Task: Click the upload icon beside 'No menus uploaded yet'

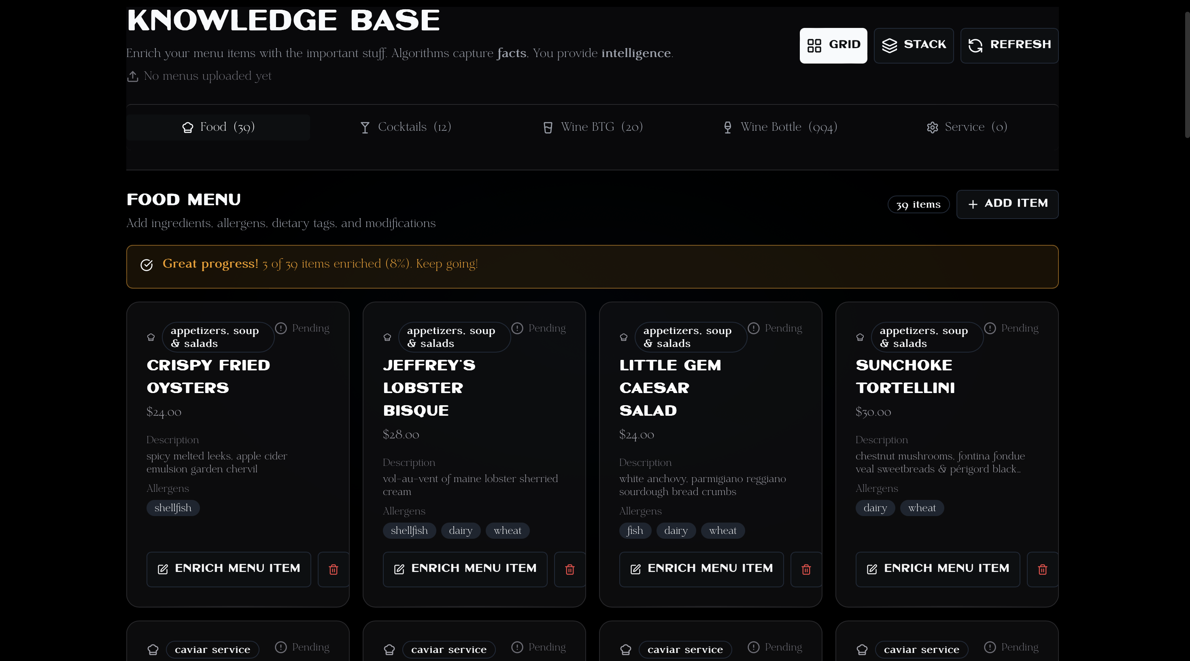Action: tap(133, 76)
